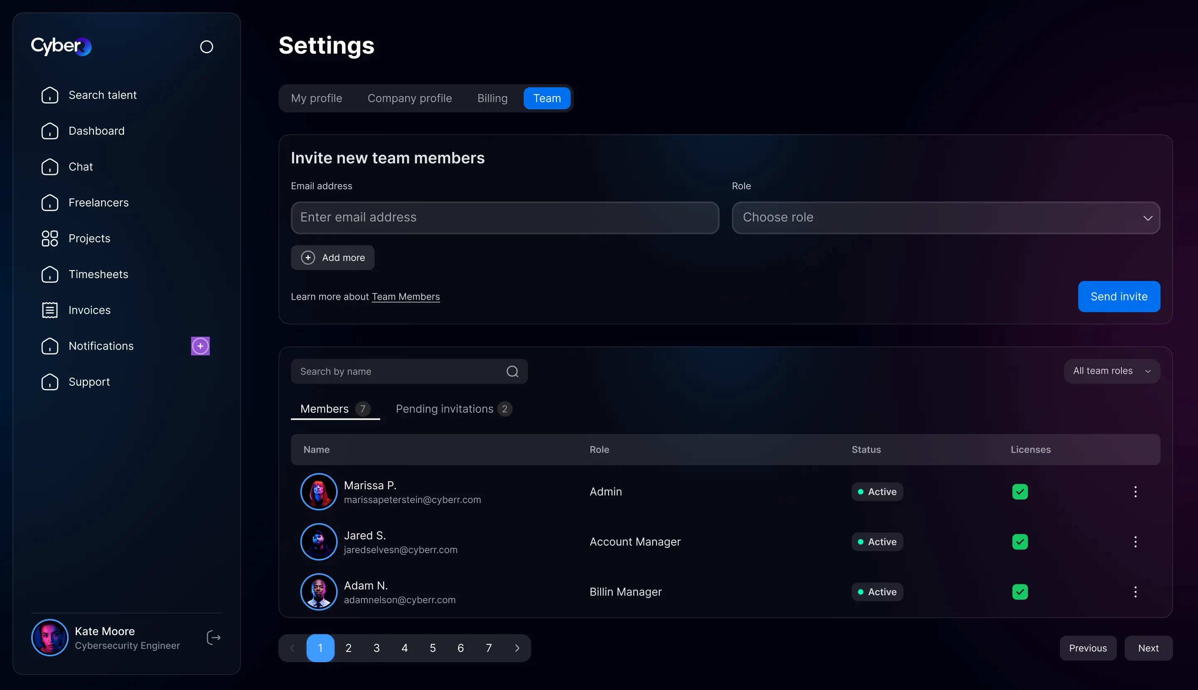Click the circle icon at sidebar top
Viewport: 1198px width, 690px height.
pyautogui.click(x=206, y=47)
